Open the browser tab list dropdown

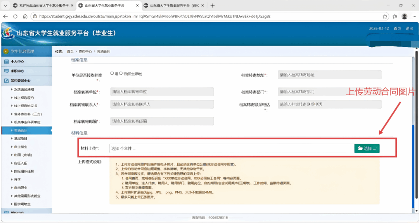[x=5, y=5]
